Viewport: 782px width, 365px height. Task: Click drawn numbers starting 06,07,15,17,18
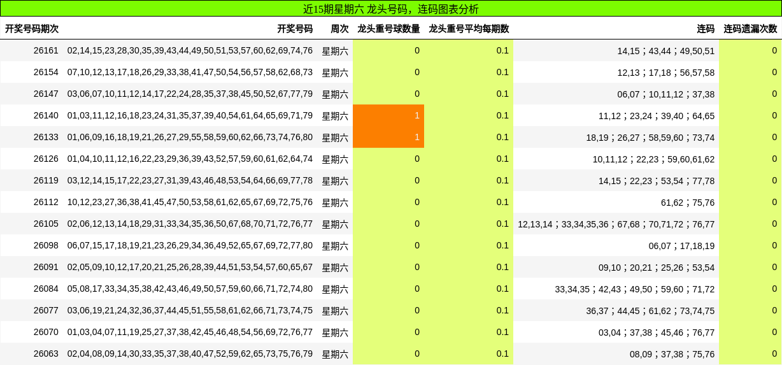[190, 245]
